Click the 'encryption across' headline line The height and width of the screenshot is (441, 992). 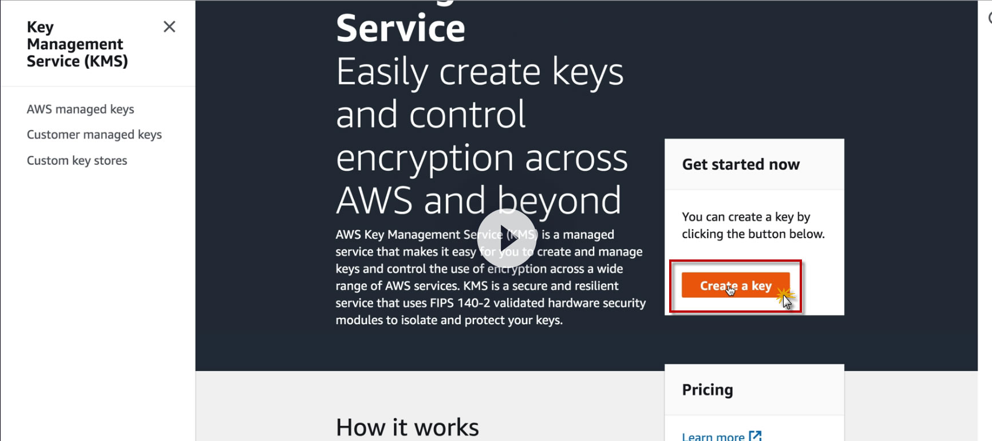481,158
